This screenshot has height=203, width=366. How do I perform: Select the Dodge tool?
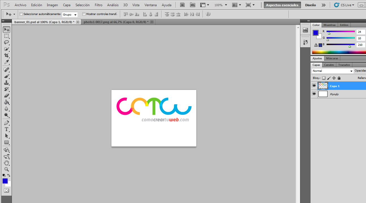7,115
